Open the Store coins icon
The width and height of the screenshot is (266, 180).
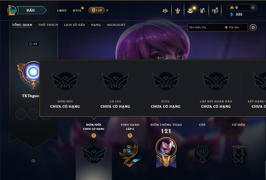click(x=215, y=11)
